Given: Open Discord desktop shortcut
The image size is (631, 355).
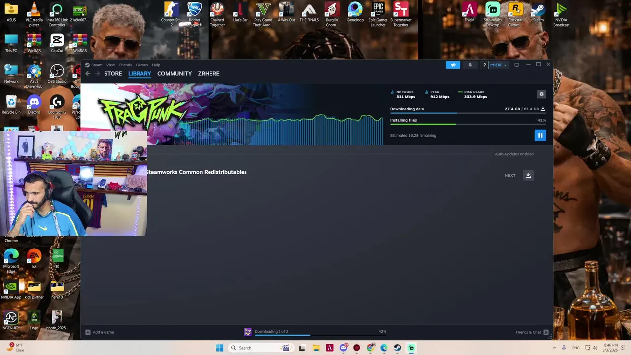Looking at the screenshot, I should coord(34,105).
